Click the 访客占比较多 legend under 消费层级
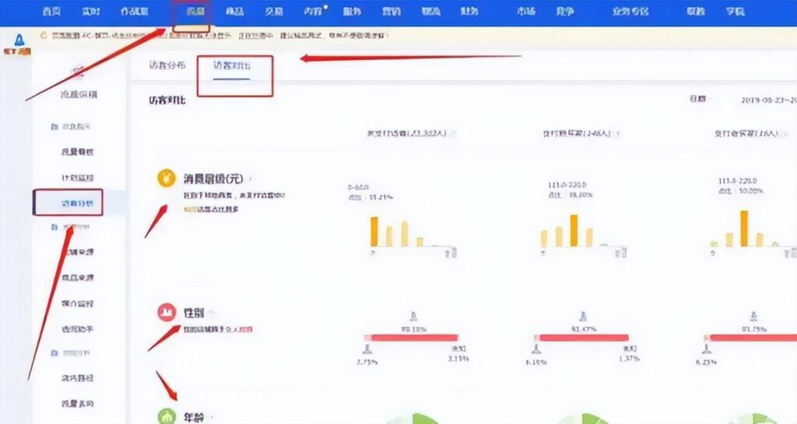The height and width of the screenshot is (424, 797). pos(211,209)
